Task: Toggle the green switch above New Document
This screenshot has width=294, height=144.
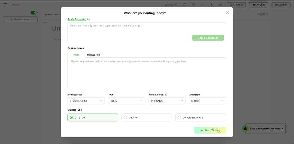Action: pyautogui.click(x=34, y=13)
